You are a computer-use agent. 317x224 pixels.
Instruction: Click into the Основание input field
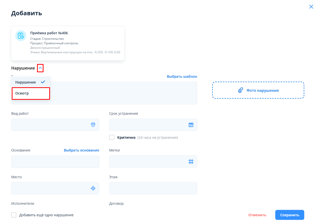click(55, 161)
